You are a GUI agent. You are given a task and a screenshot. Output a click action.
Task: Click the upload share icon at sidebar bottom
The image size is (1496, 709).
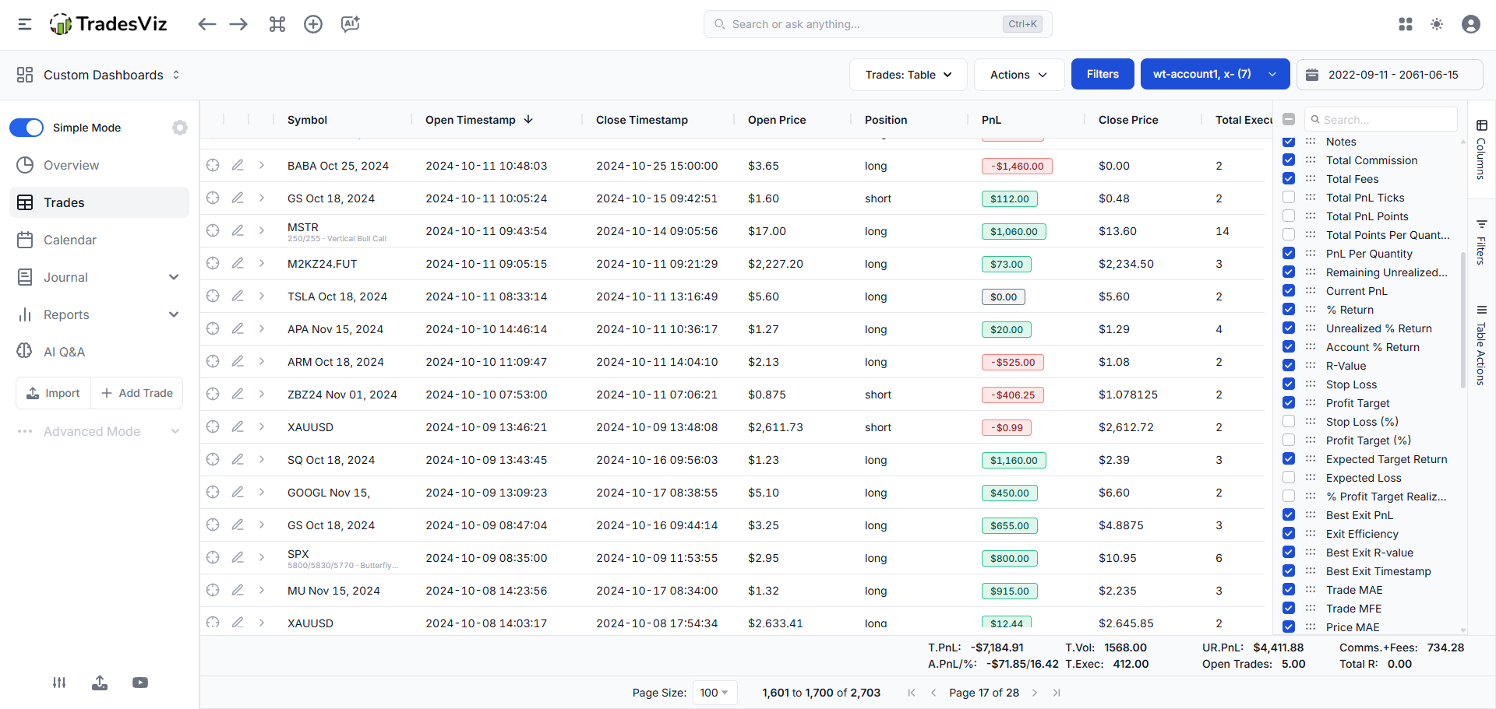100,683
